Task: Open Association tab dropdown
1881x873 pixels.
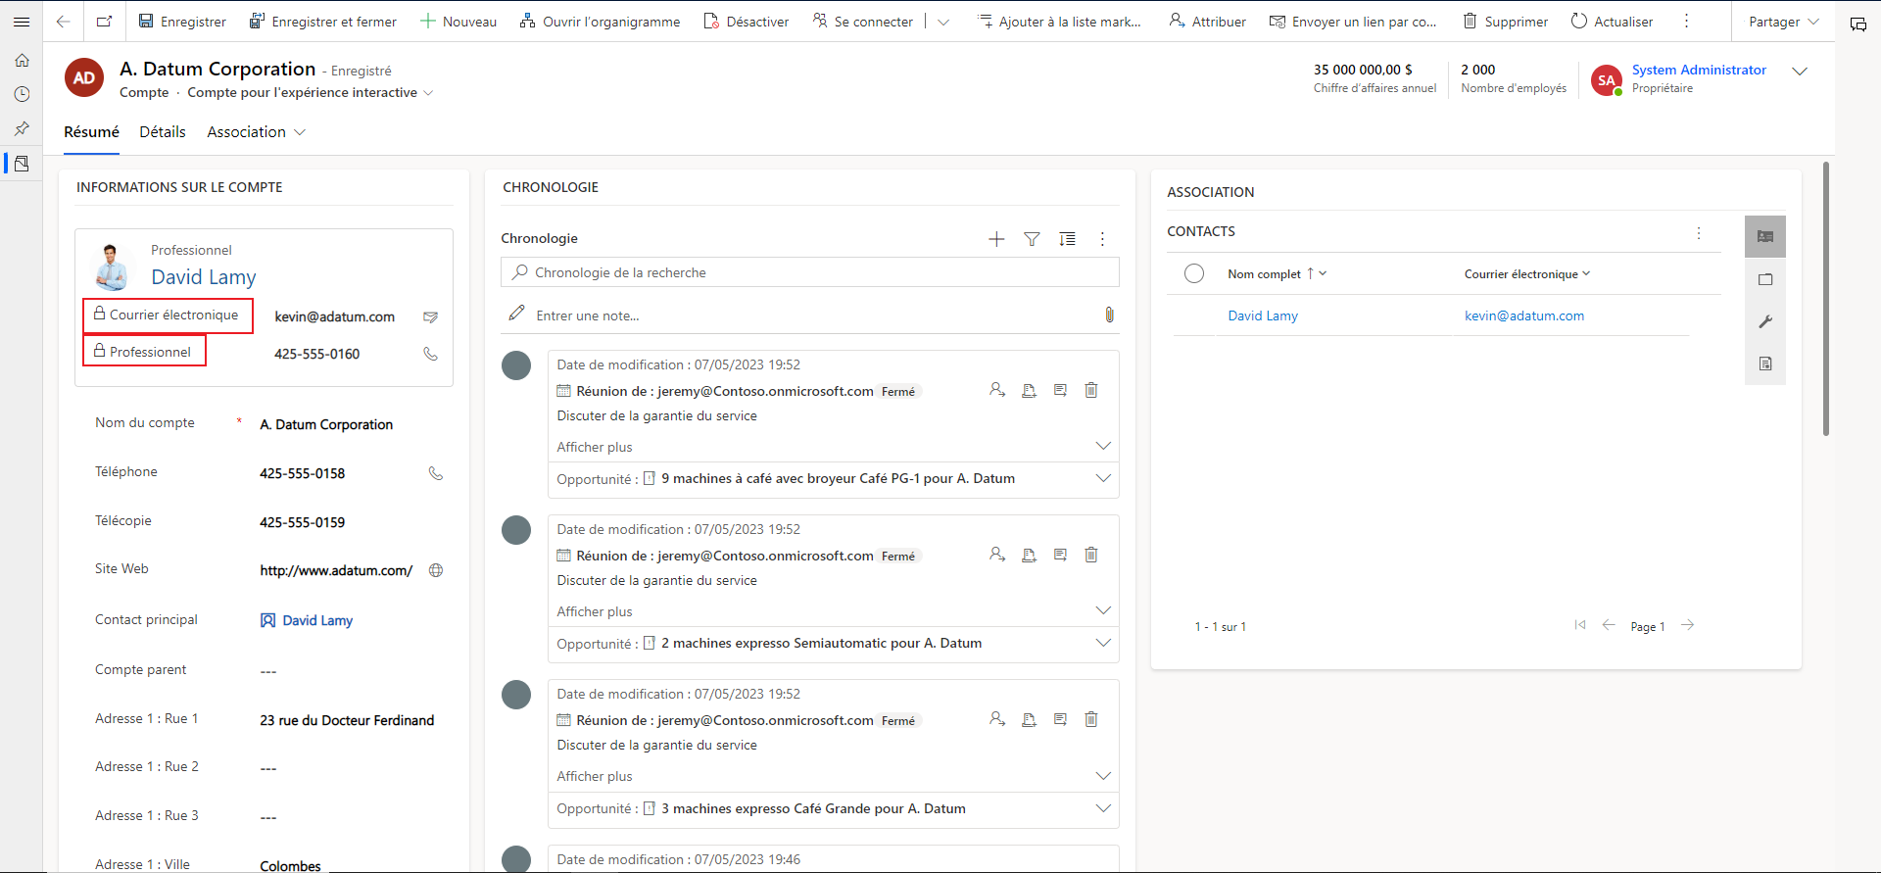Action: click(x=256, y=131)
